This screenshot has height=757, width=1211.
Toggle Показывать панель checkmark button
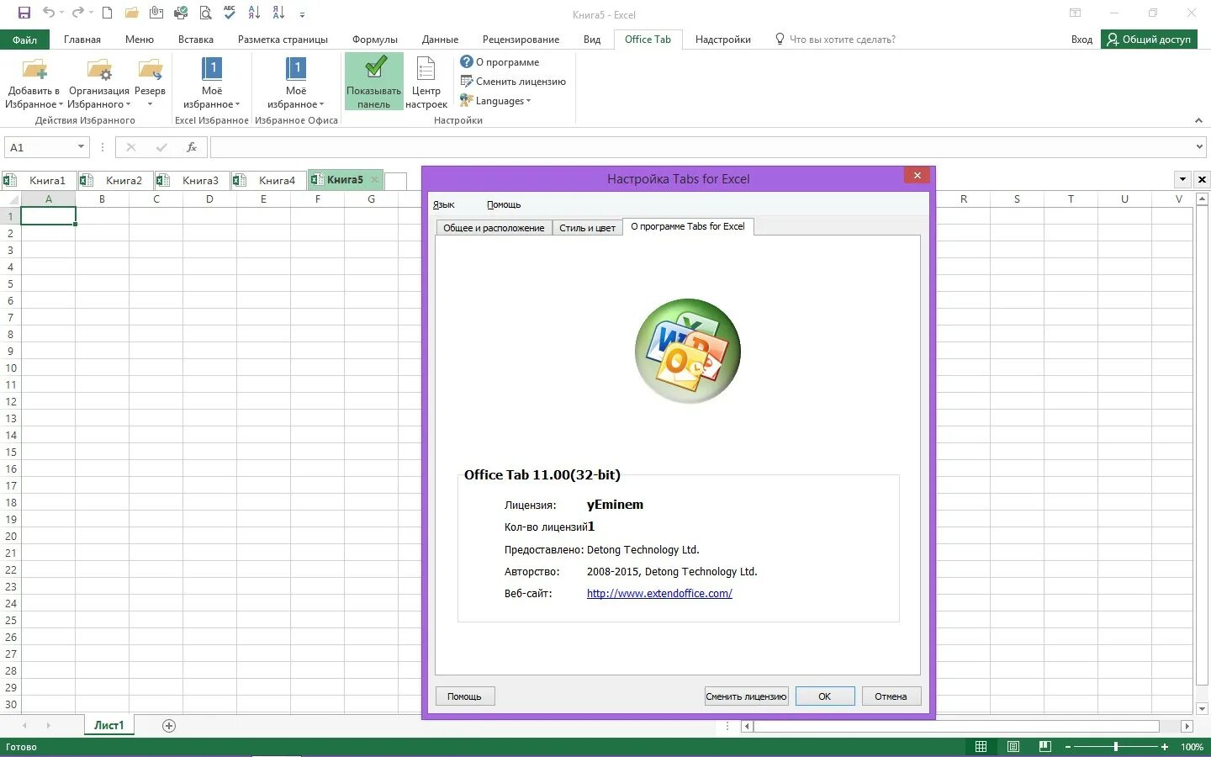374,82
